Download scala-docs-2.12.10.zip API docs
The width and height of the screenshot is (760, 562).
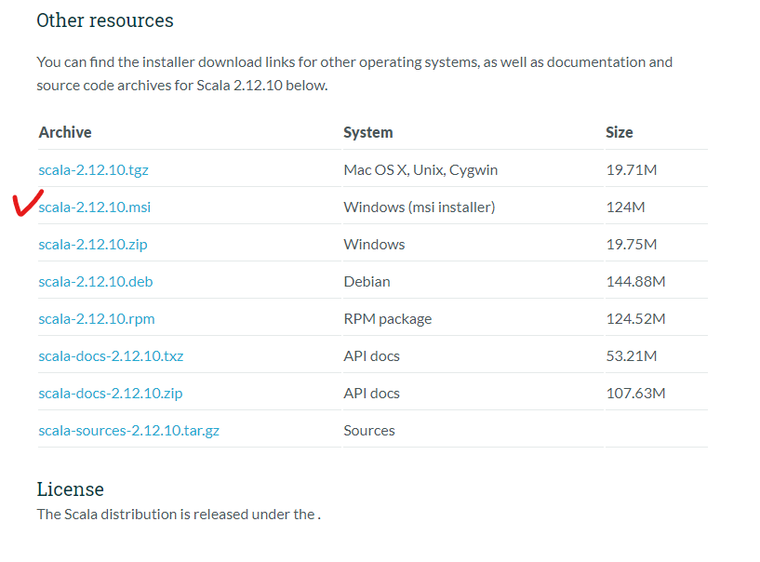(111, 394)
